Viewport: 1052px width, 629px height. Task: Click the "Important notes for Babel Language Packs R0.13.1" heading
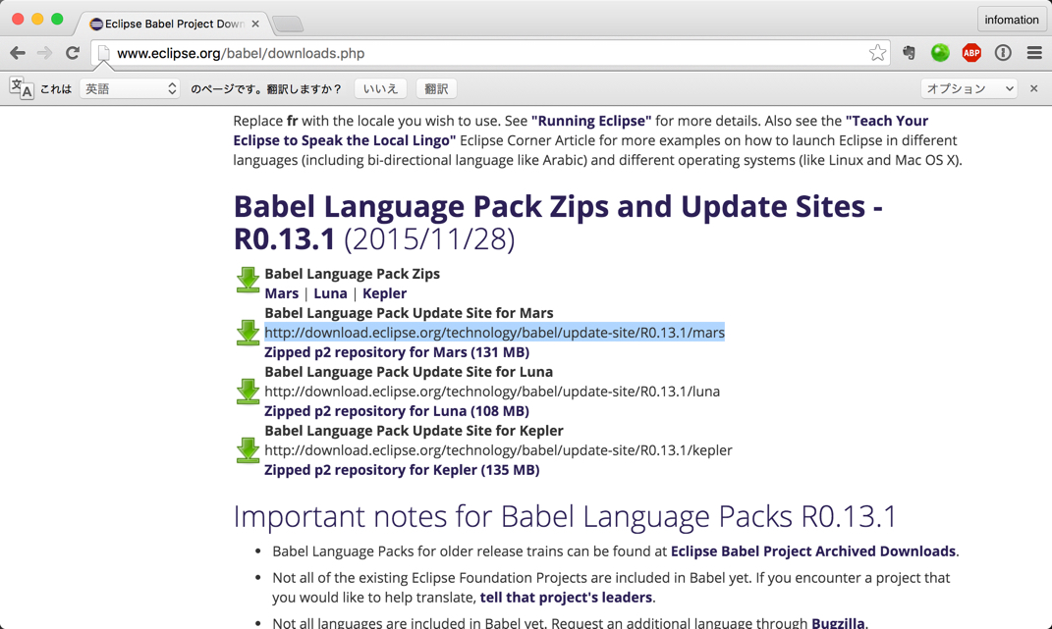pos(565,516)
